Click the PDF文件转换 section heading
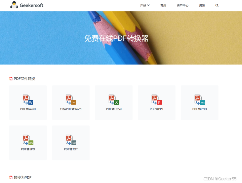 tap(25, 79)
